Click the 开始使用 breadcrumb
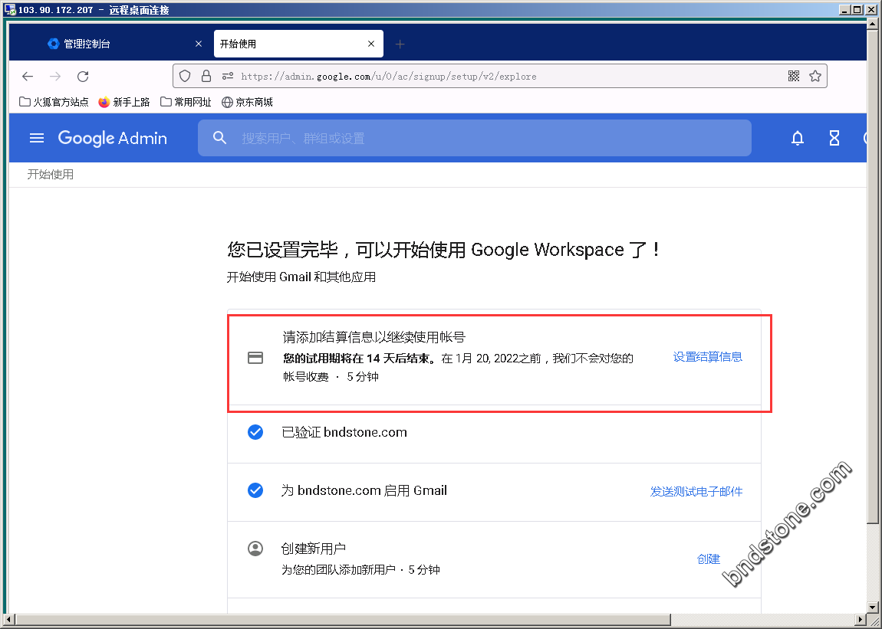 click(x=51, y=174)
